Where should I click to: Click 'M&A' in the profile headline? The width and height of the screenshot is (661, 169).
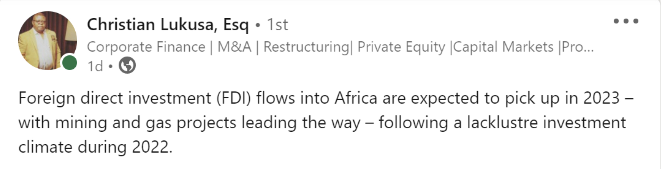click(234, 47)
